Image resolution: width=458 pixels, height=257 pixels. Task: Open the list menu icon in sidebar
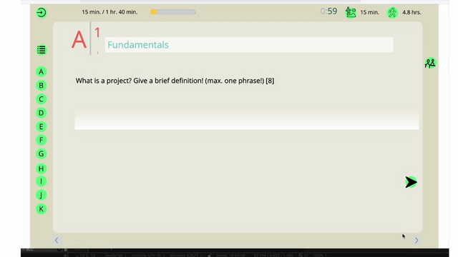click(x=42, y=50)
